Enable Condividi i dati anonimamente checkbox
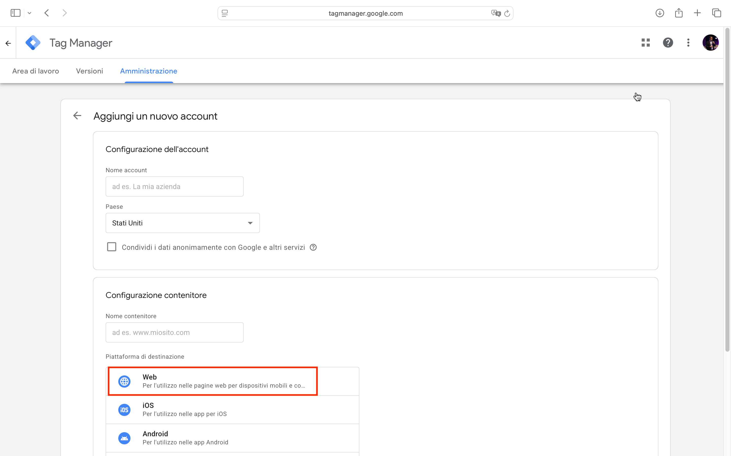Image resolution: width=731 pixels, height=456 pixels. coord(112,247)
